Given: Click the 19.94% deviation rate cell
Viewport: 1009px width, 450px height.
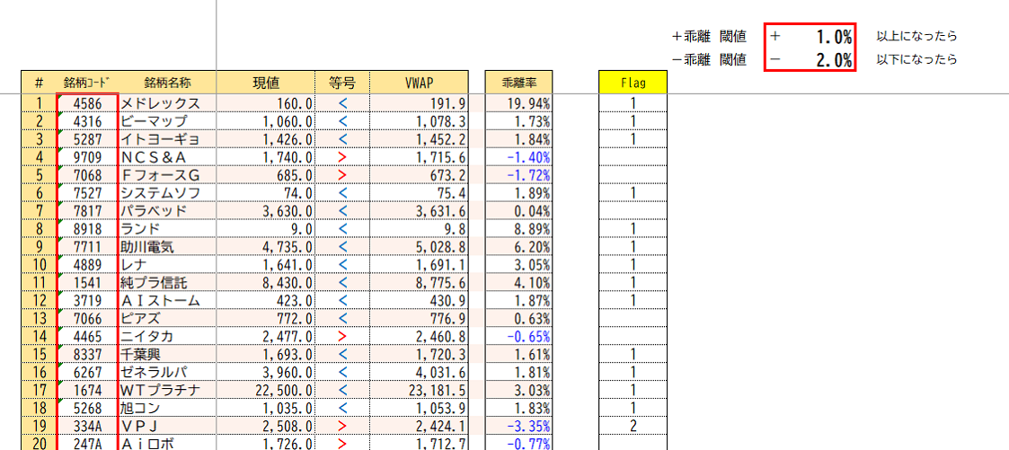Looking at the screenshot, I should [518, 103].
